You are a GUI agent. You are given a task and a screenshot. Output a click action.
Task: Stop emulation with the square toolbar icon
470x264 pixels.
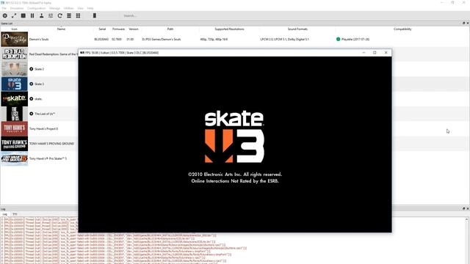point(23,15)
